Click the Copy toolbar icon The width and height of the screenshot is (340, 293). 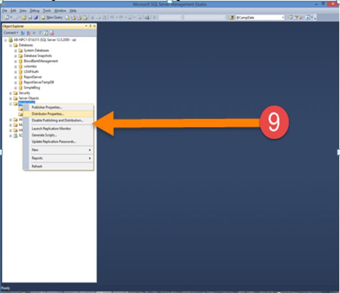tap(99, 18)
